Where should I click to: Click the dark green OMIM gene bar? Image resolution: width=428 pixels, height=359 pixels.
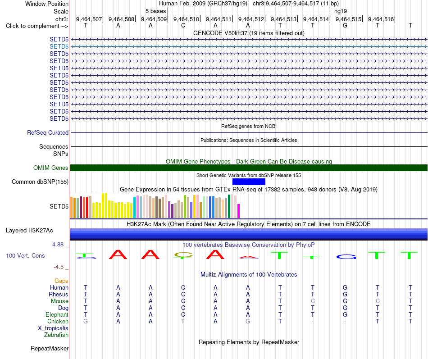click(x=249, y=168)
